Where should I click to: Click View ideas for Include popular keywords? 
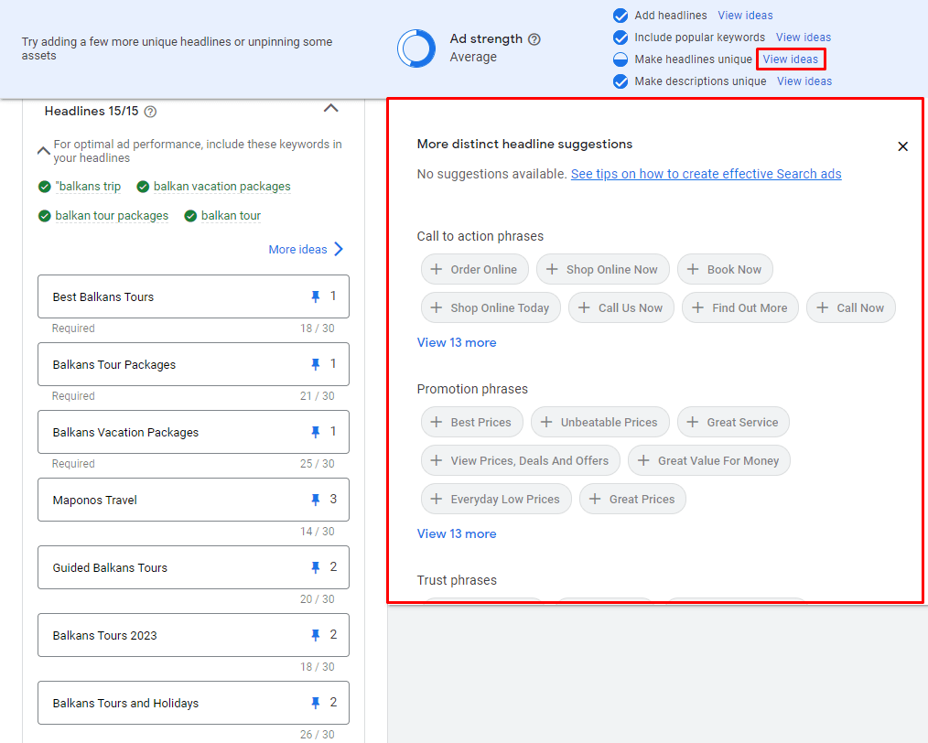point(804,38)
